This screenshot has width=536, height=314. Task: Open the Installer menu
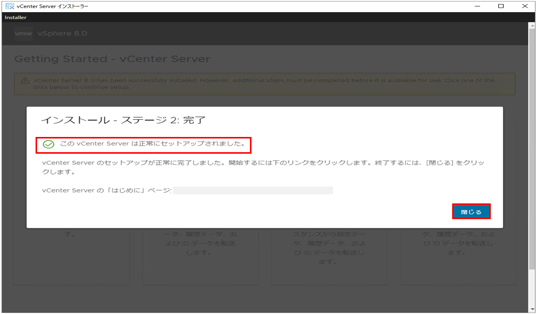[x=16, y=18]
